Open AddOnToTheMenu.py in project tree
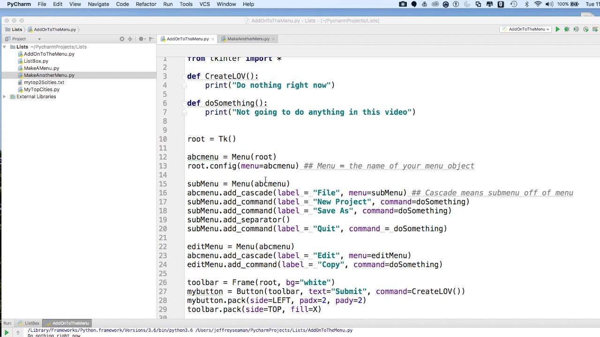 [x=49, y=54]
